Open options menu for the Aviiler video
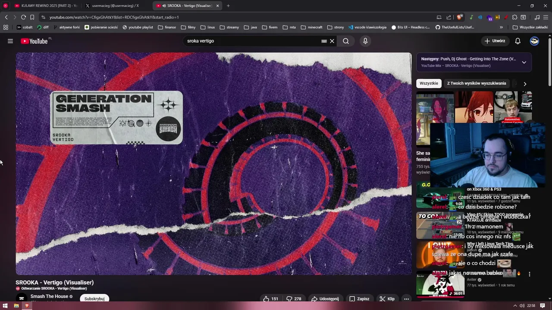This screenshot has width=552, height=310. [x=529, y=274]
